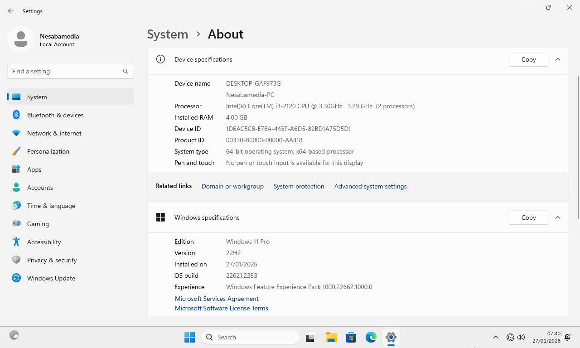This screenshot has height=348, width=580.
Task: Copy the Device specifications
Action: [528, 59]
